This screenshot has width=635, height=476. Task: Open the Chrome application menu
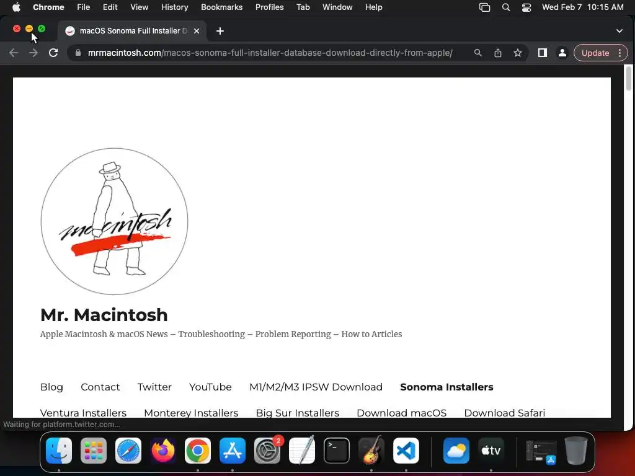tap(48, 7)
